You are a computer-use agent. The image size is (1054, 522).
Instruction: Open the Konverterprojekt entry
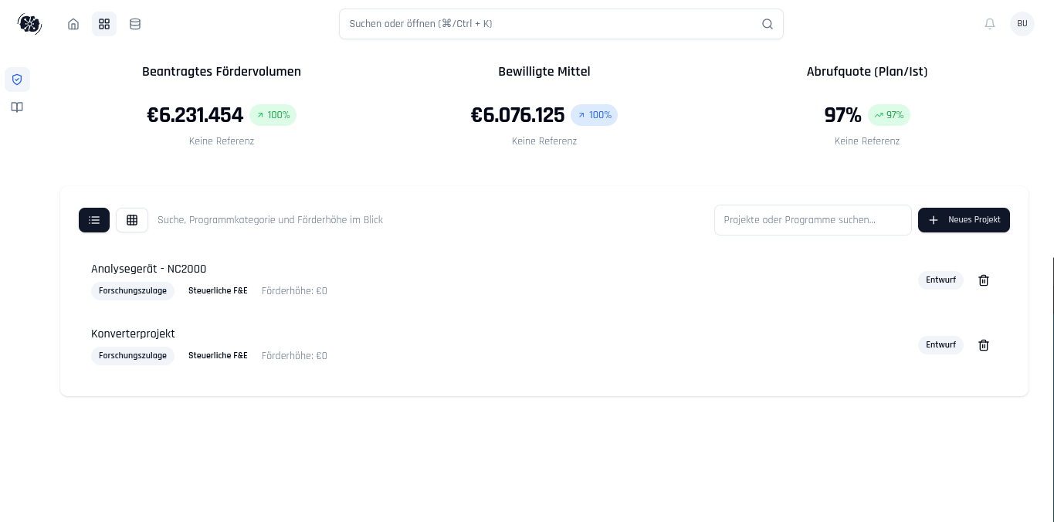click(x=133, y=334)
